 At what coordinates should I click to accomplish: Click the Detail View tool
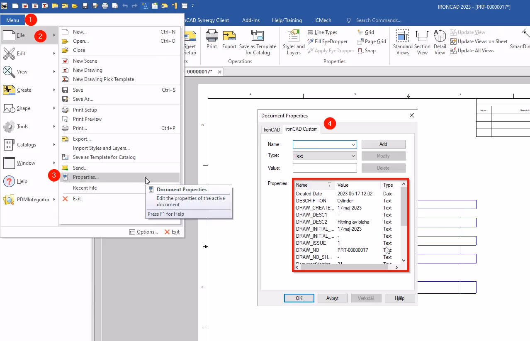coord(440,42)
